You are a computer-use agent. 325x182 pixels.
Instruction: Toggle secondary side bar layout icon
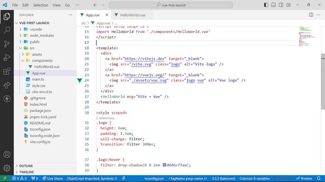coord(281,5)
